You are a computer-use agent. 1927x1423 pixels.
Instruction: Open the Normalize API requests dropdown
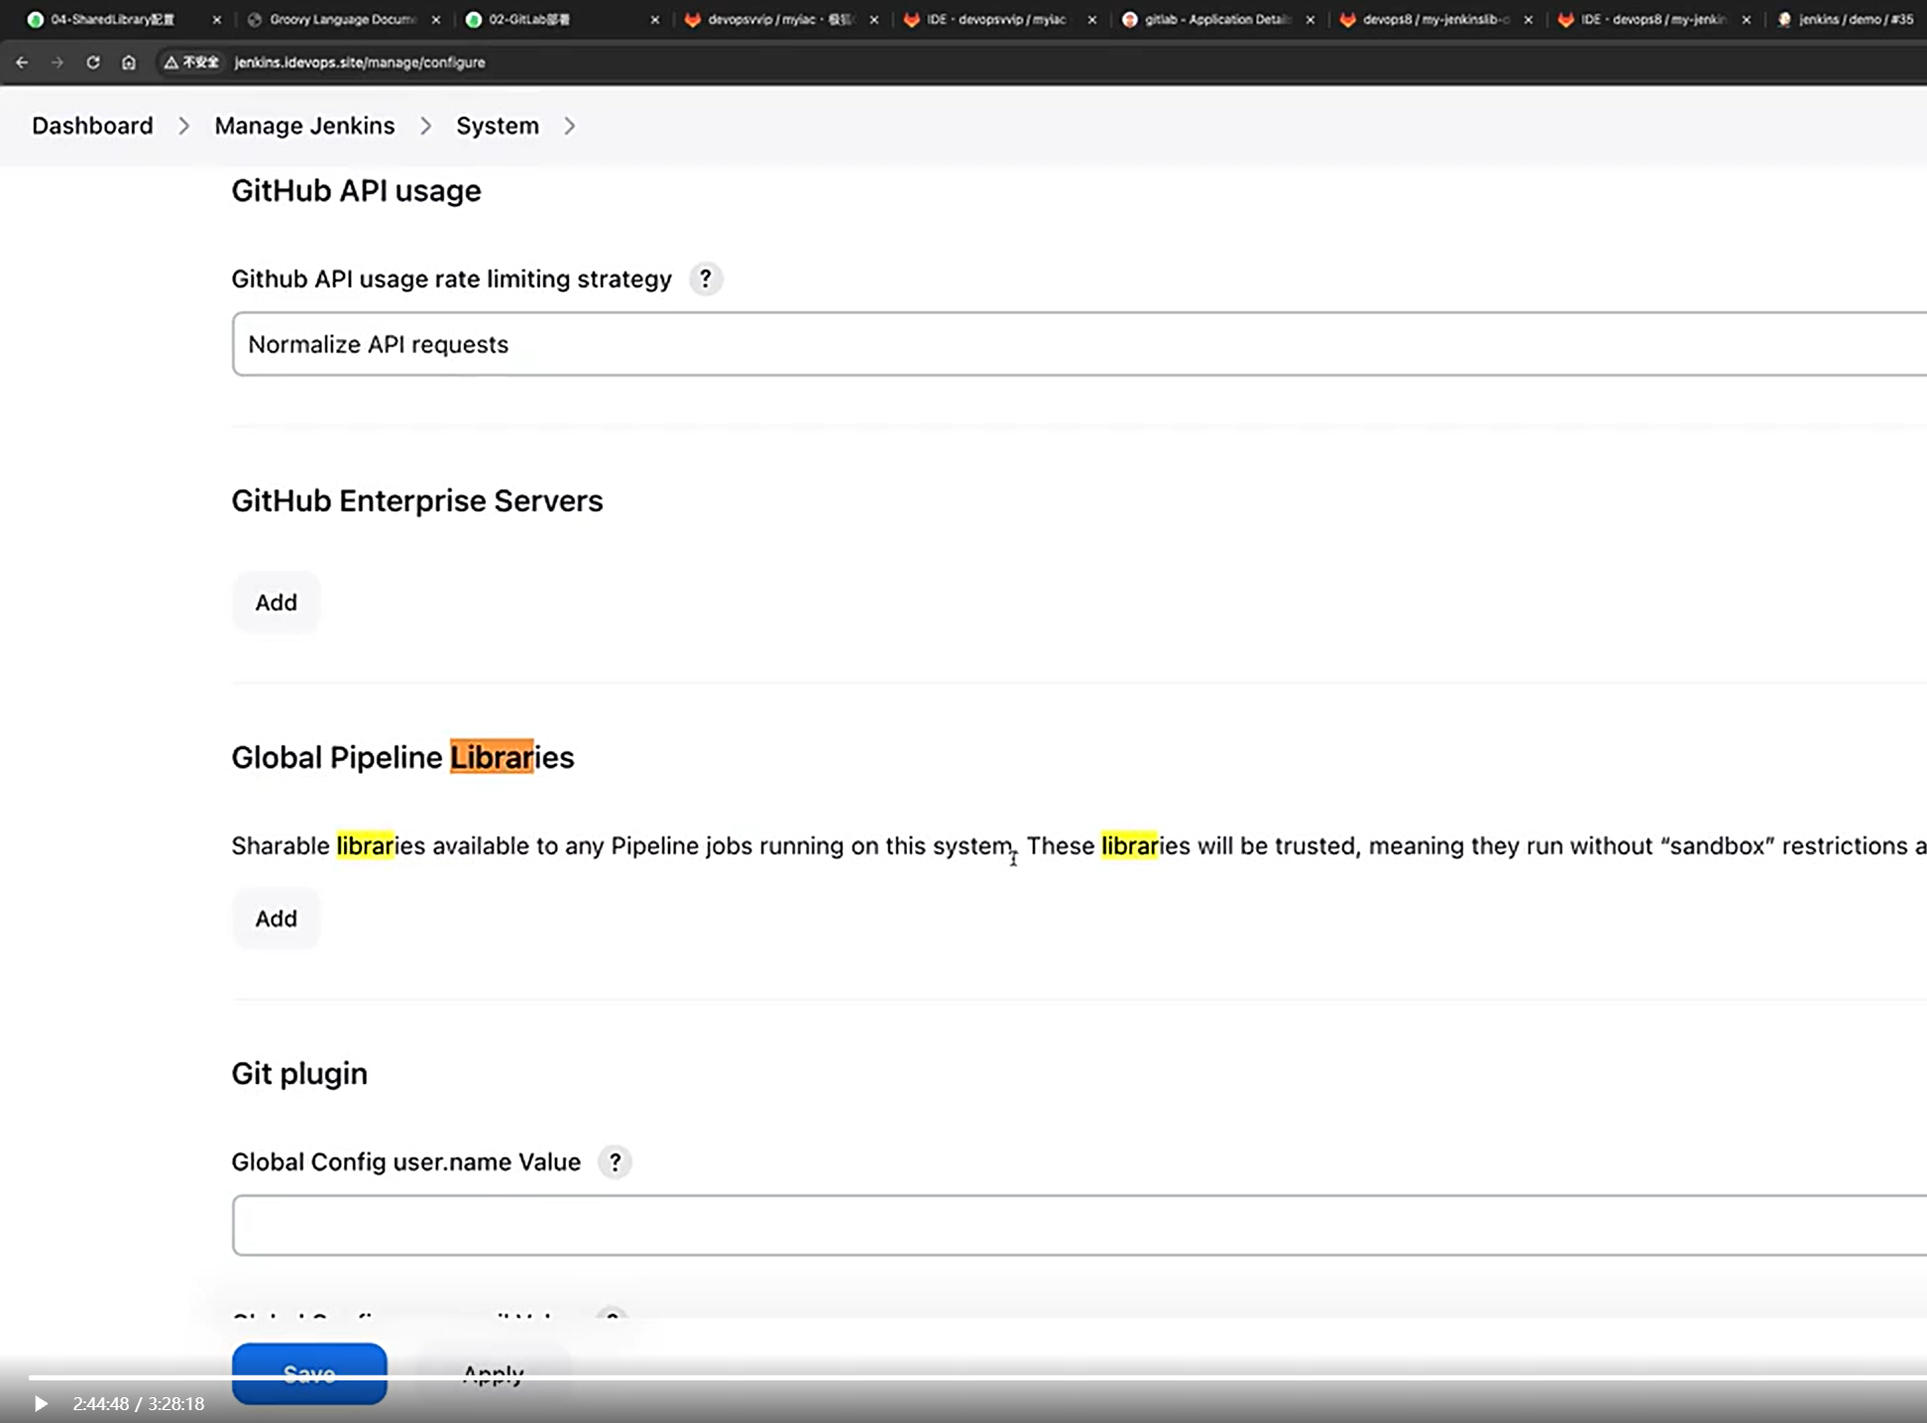coord(1079,344)
